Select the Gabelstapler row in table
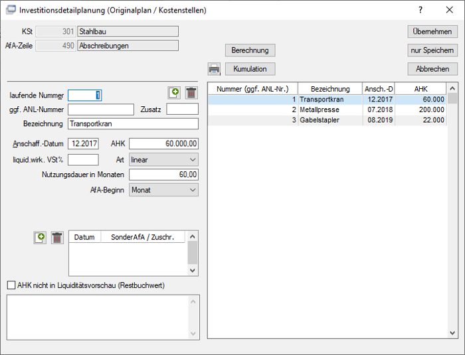This screenshot has width=465, height=355. [x=327, y=120]
